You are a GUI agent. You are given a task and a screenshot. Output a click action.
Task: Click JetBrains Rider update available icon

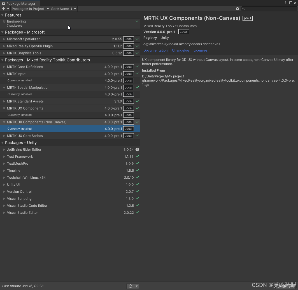tap(137, 149)
